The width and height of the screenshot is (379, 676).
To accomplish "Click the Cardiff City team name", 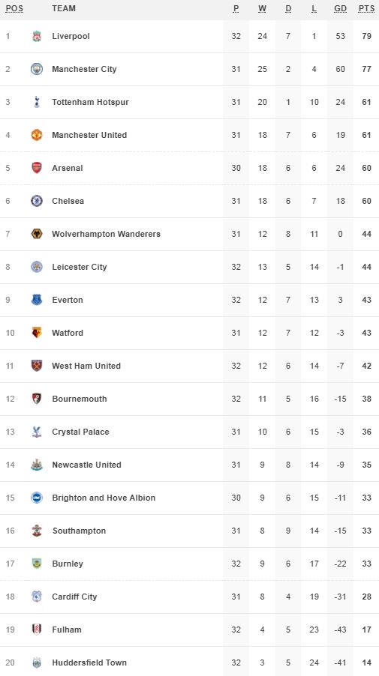I will coord(74,597).
